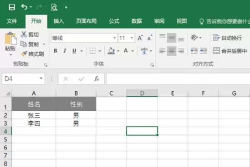Open the font name dropdown 等线
This screenshot has height=167, width=250.
click(114, 38)
